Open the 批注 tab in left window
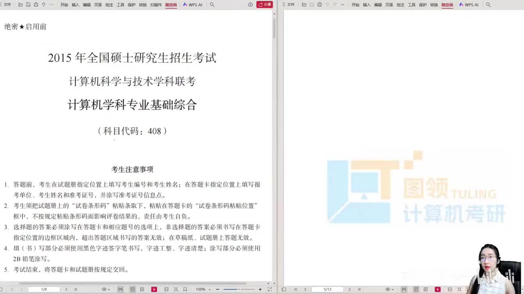Image resolution: width=524 pixels, height=294 pixels. 109,5
